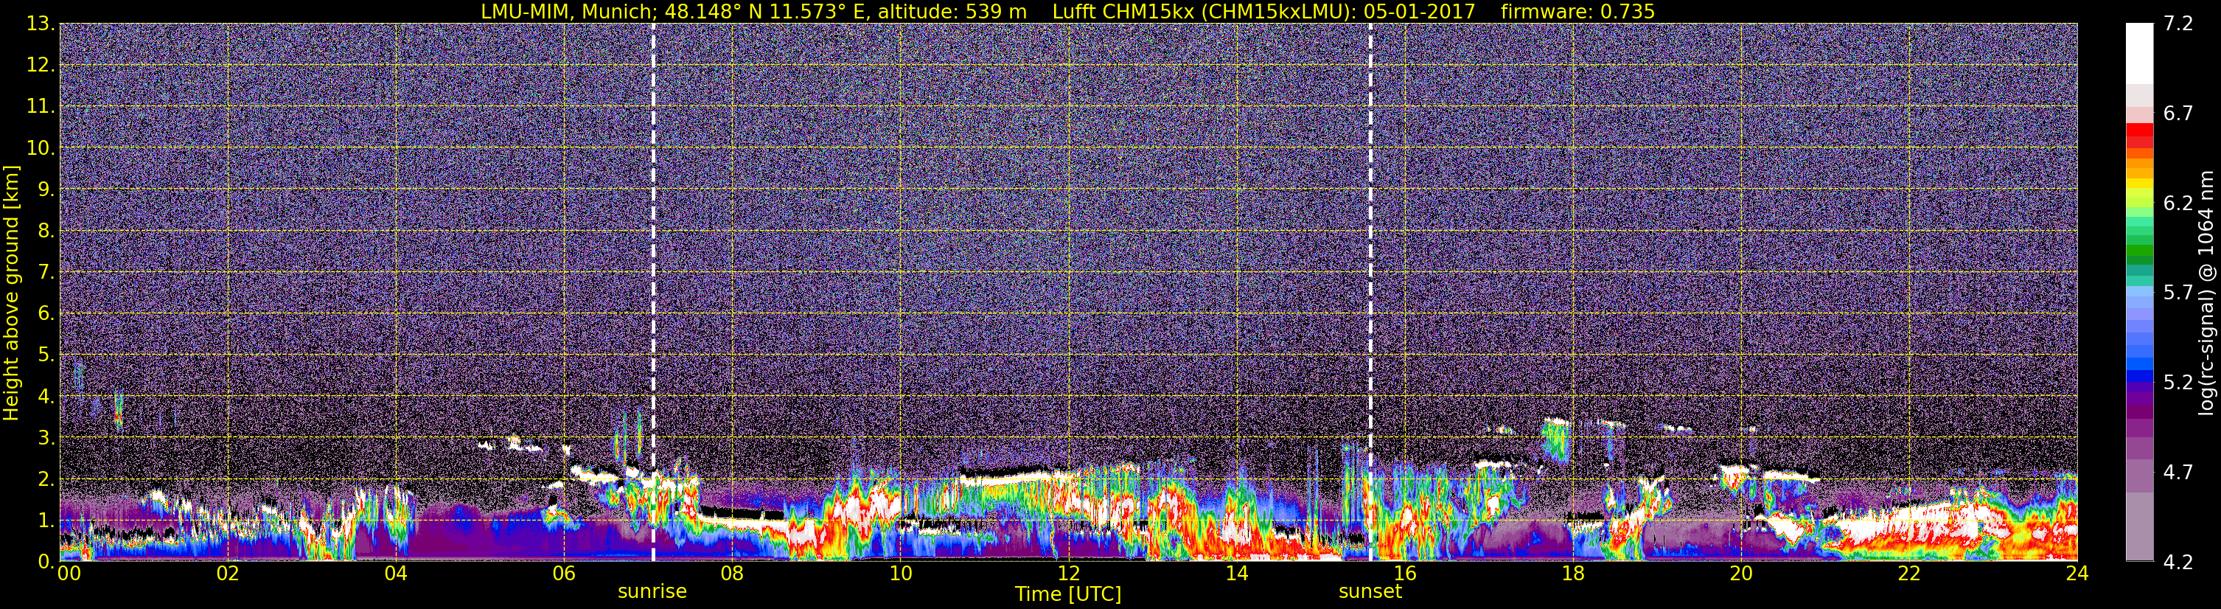Click the time axis tick label '24'
This screenshot has height=609, width=2221.
tap(2077, 574)
